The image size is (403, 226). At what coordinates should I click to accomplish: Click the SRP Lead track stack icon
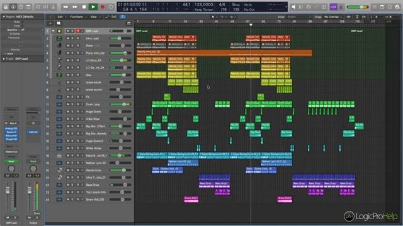(59, 31)
